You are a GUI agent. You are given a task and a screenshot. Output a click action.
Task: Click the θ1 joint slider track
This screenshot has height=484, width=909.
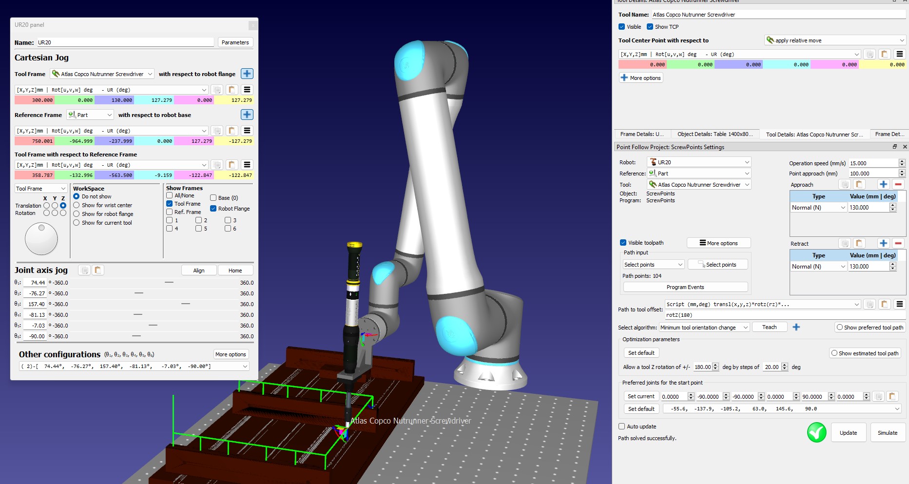click(169, 283)
